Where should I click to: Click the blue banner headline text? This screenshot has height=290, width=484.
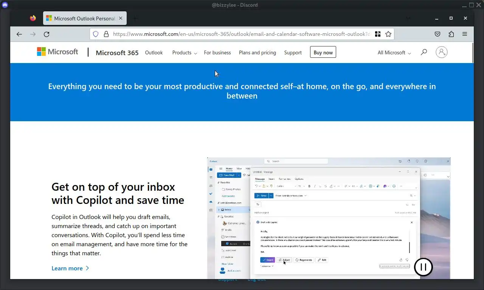pos(242,91)
